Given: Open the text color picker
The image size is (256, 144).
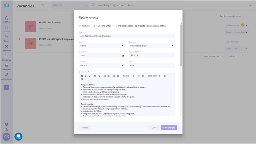Looking at the screenshot, I should click(x=139, y=76).
